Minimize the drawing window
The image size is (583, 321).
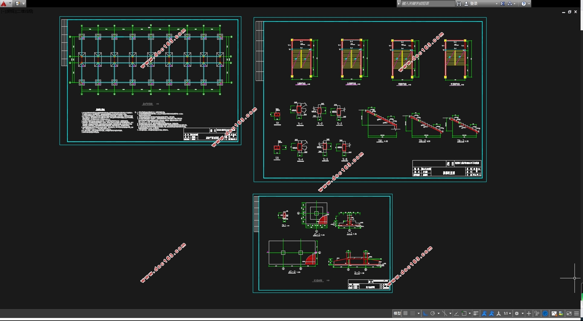pos(564,12)
